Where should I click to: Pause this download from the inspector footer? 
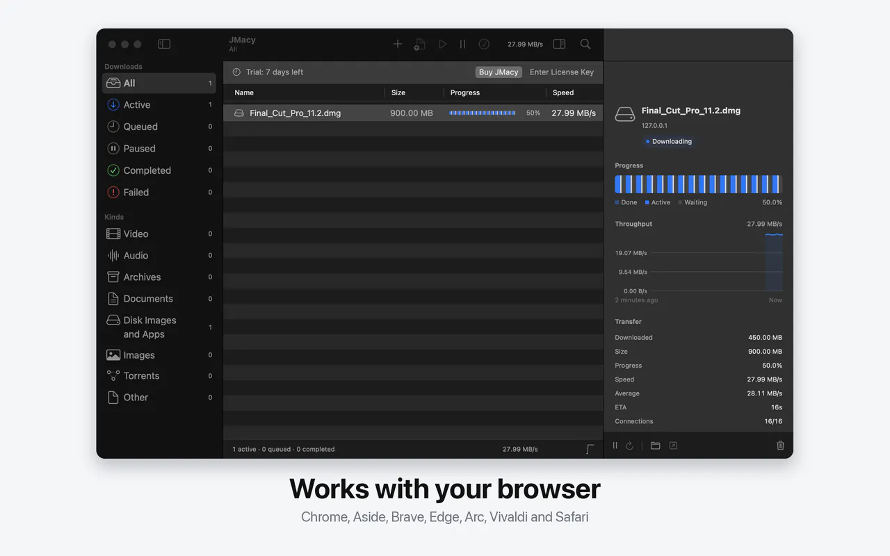pos(615,445)
